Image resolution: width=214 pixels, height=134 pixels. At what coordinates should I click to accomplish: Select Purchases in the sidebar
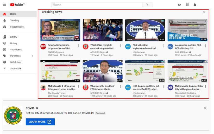pyautogui.click(x=18, y=56)
